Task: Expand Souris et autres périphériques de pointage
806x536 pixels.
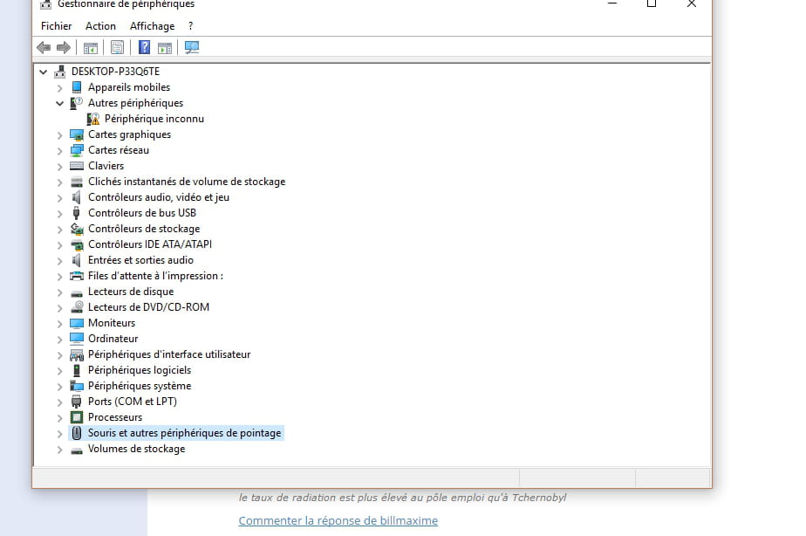Action: click(59, 434)
